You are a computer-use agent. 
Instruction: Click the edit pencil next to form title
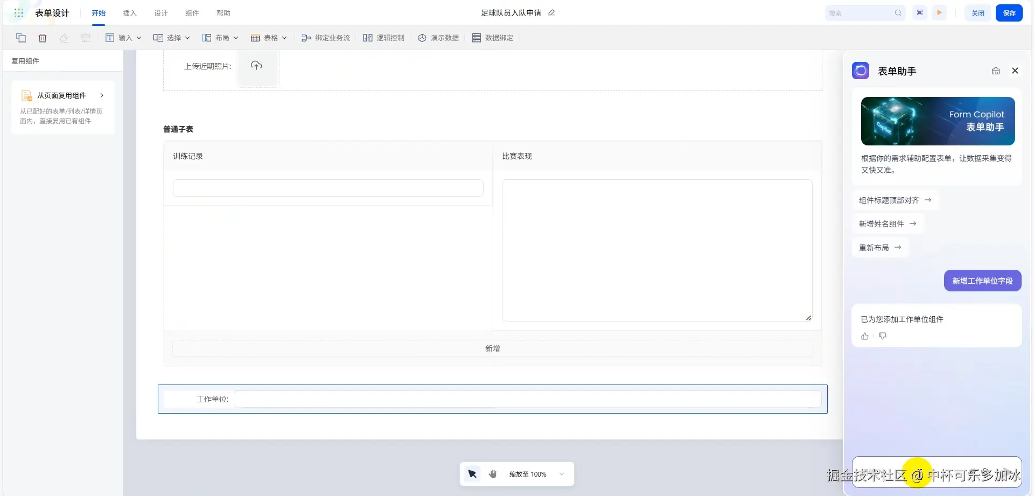[x=551, y=13]
